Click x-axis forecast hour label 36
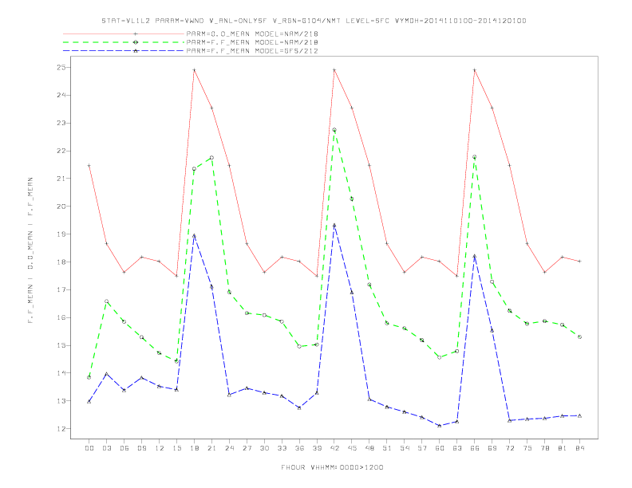632x488 pixels. point(299,448)
